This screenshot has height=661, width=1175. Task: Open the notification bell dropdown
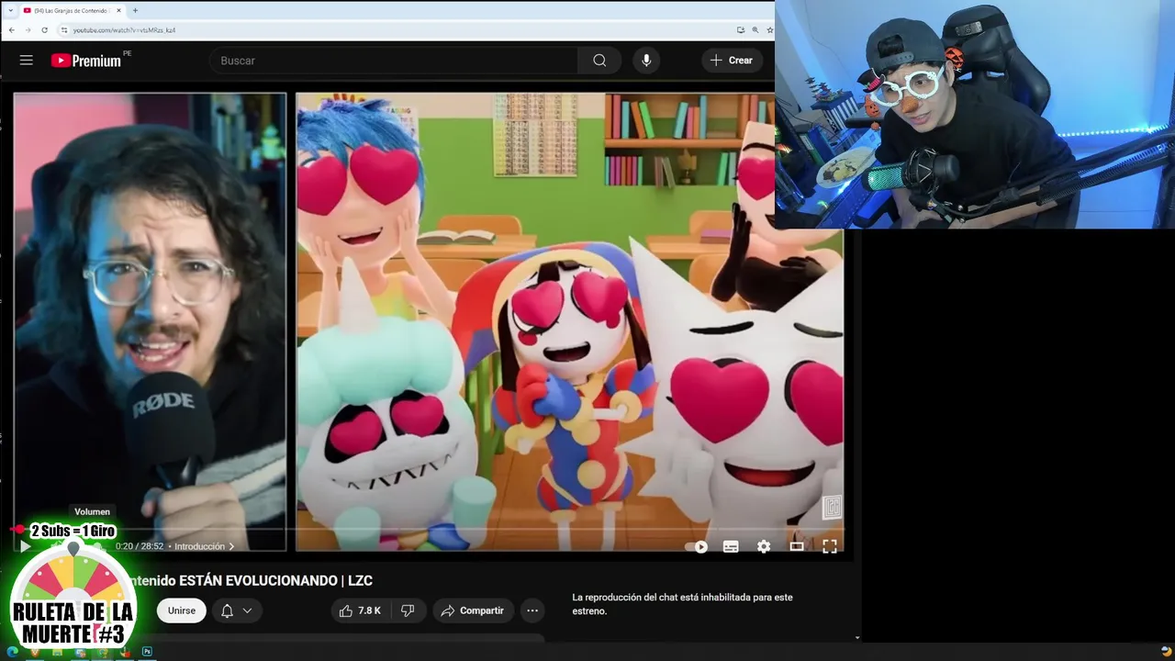pos(237,611)
